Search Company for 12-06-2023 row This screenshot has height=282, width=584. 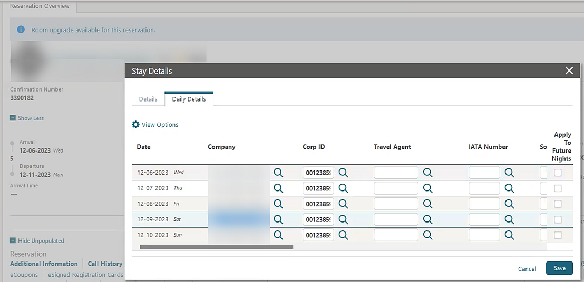[278, 173]
